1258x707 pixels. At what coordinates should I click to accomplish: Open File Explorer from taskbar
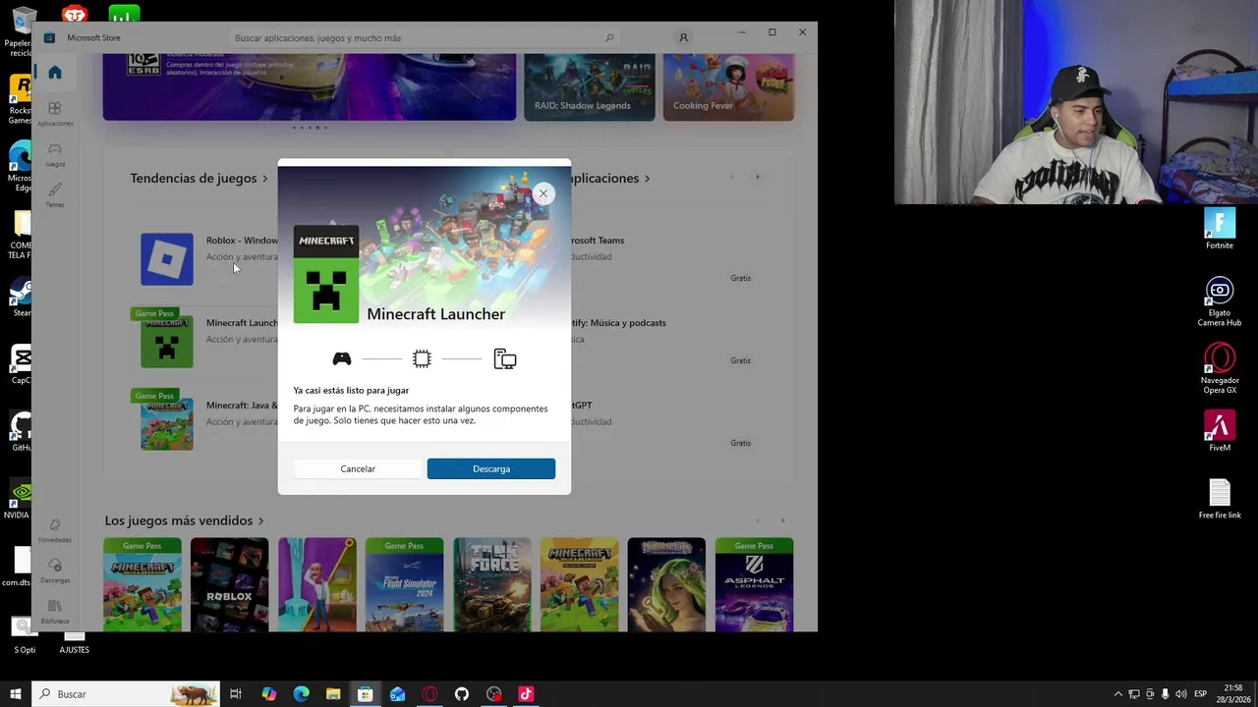(x=333, y=694)
